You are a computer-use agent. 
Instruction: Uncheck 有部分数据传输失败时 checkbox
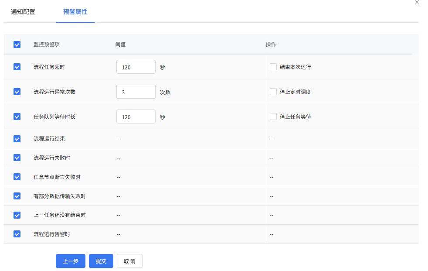click(x=17, y=196)
